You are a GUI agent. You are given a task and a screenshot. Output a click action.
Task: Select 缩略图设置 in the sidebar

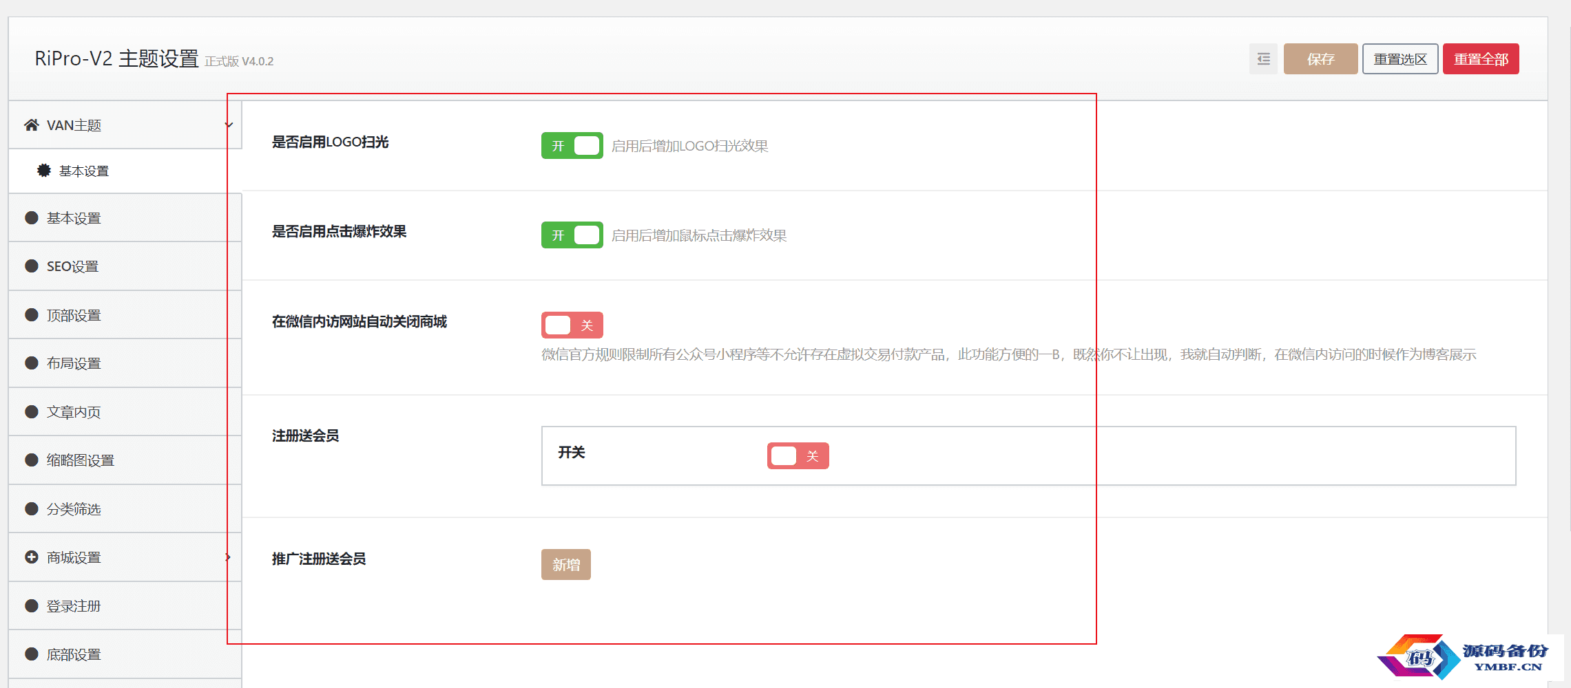[x=125, y=460]
